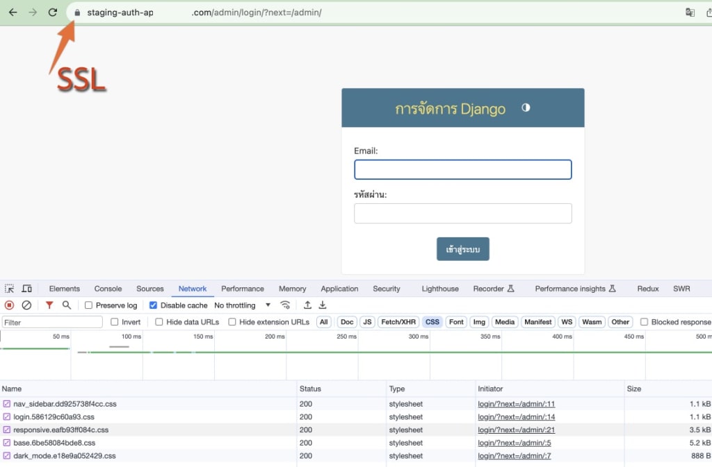712x467 pixels.
Task: Enable the Preserve log checkbox
Action: pyautogui.click(x=88, y=305)
